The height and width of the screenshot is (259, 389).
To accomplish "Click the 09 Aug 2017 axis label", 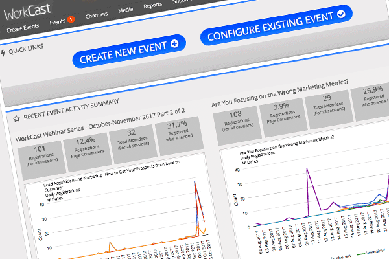I will [x=308, y=234].
